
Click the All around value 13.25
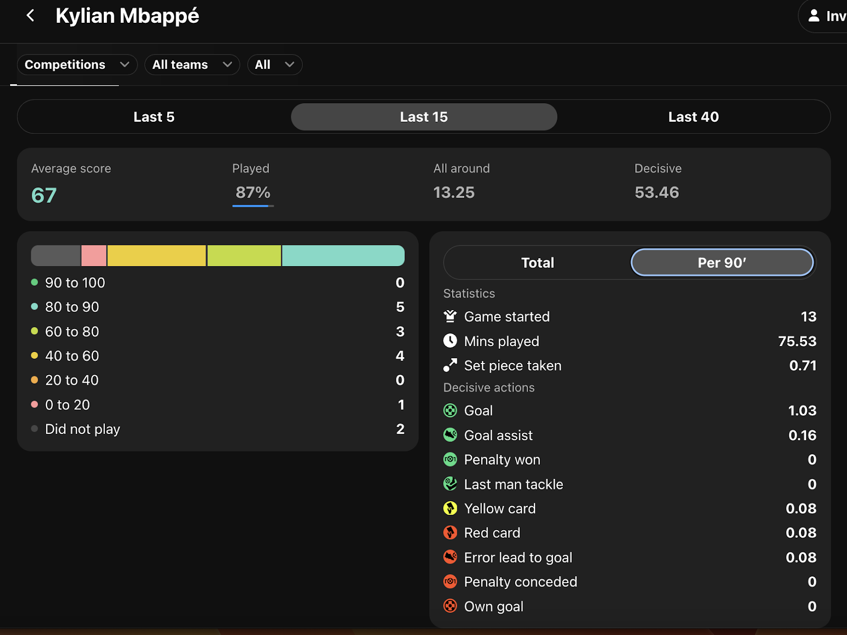point(454,192)
